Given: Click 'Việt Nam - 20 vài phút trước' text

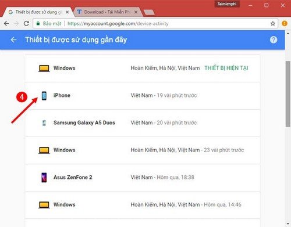Looking at the screenshot, I should click(x=164, y=122).
